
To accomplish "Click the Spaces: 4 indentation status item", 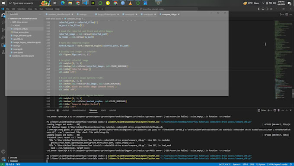I will [236, 164].
